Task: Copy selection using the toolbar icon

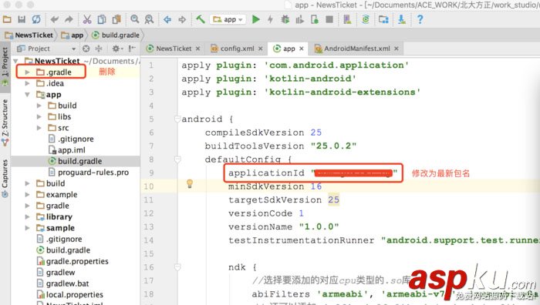Action: click(x=102, y=19)
